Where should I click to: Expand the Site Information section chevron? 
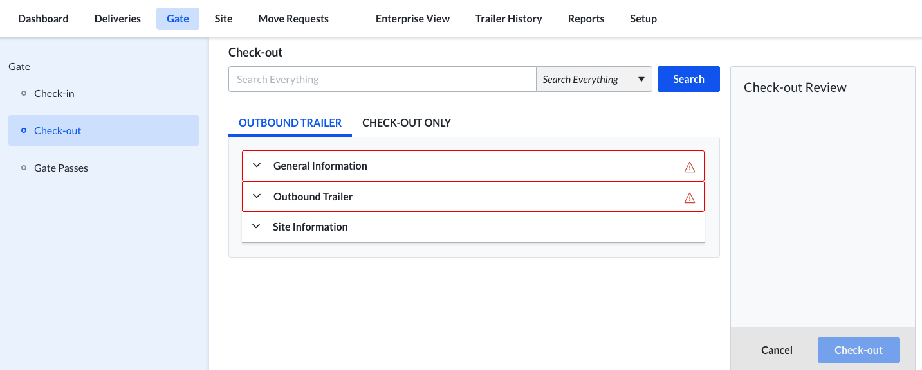point(257,227)
